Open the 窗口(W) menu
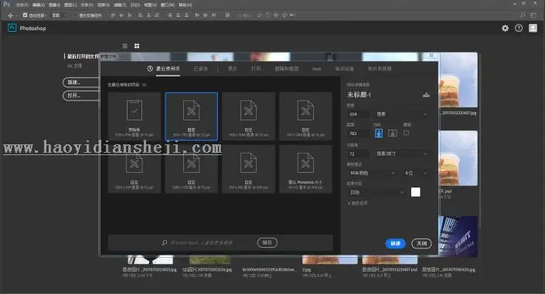The height and width of the screenshot is (294, 545). click(x=168, y=5)
